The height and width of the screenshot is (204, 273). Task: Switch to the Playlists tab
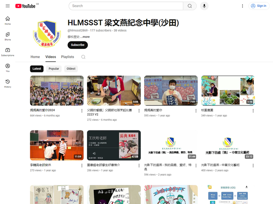pos(67,57)
